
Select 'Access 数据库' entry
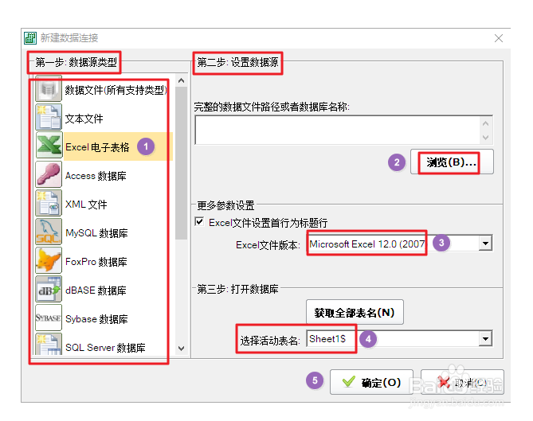[96, 176]
